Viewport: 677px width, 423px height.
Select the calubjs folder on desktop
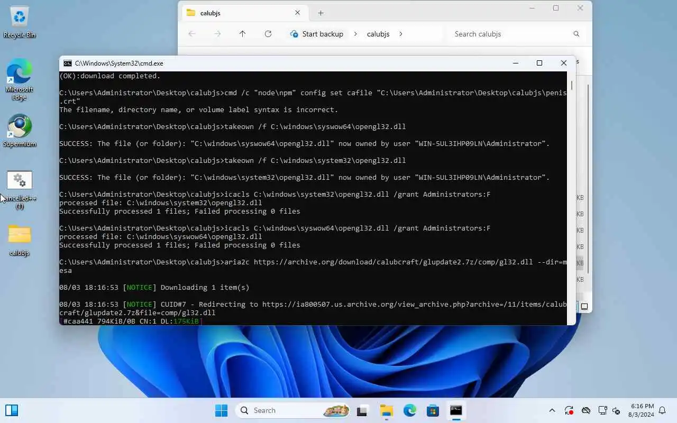(20, 241)
